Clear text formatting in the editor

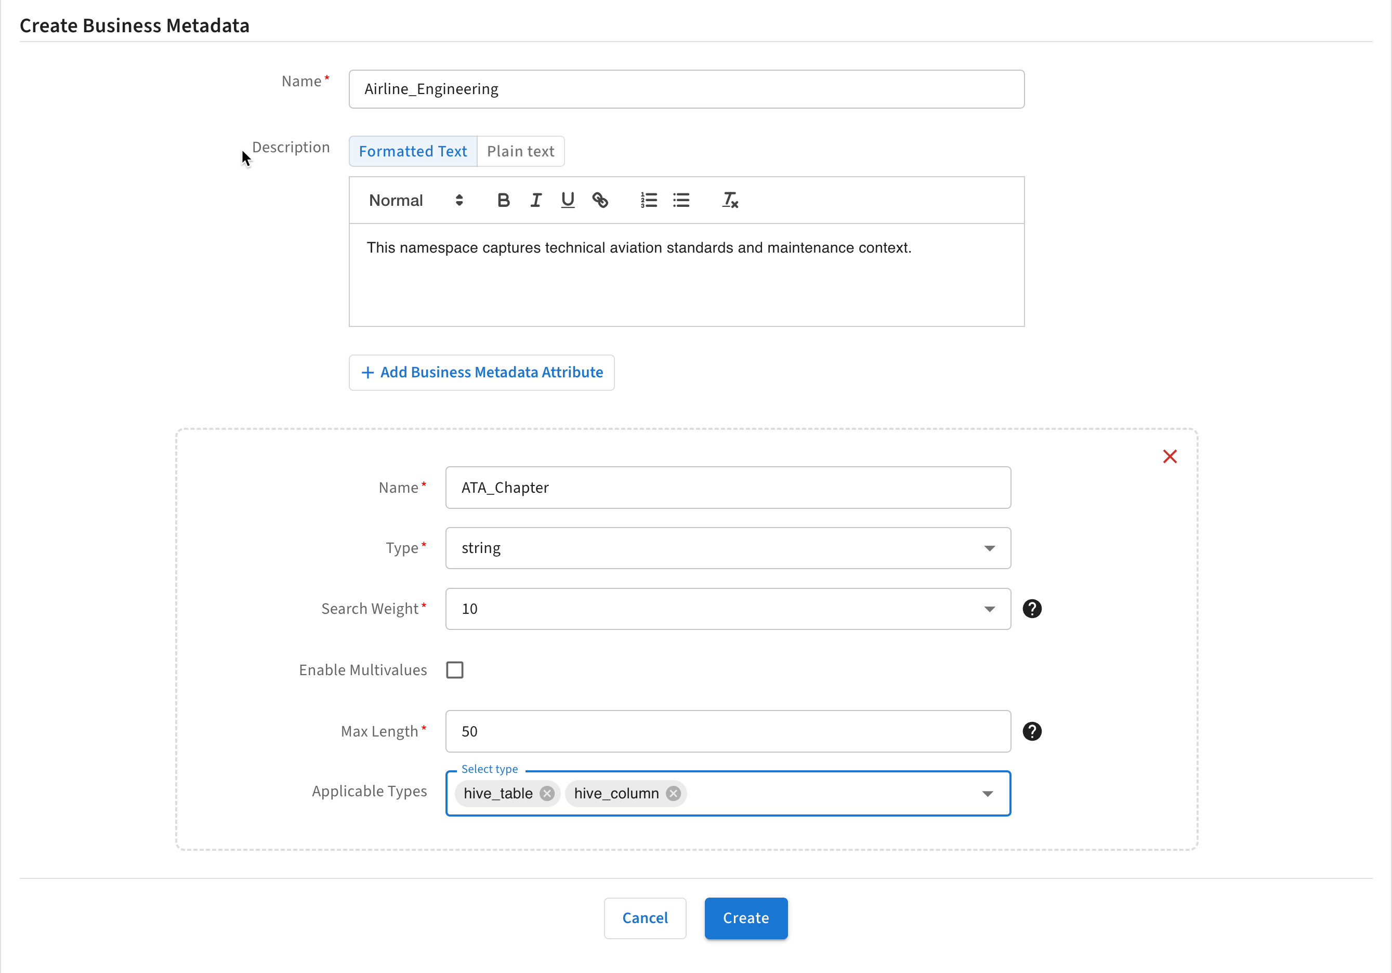[x=730, y=200]
